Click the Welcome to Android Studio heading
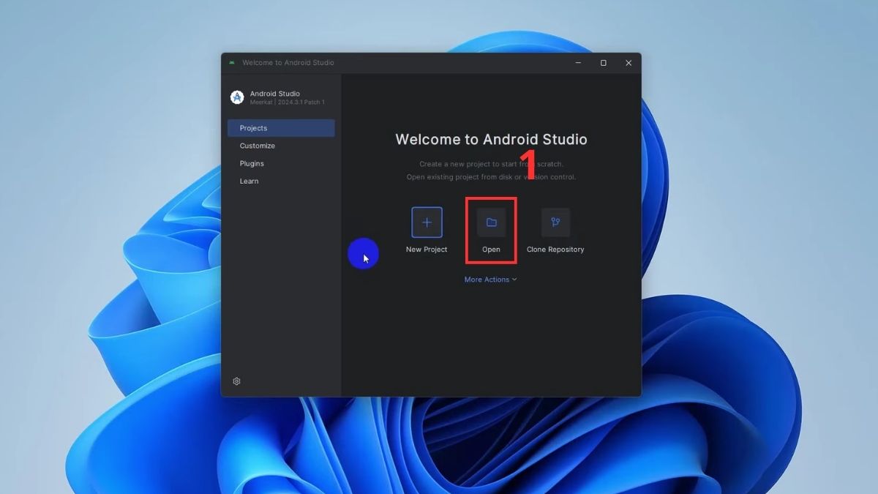This screenshot has height=494, width=878. click(491, 139)
